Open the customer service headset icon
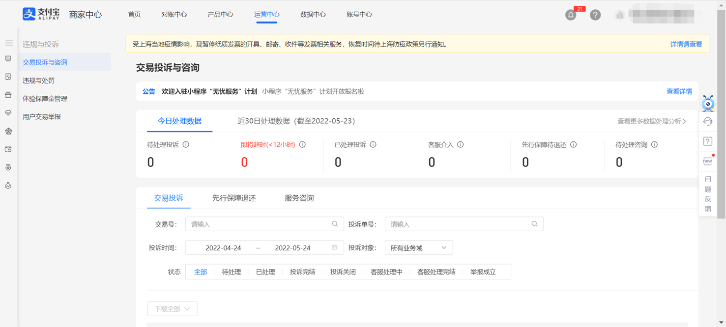 pyautogui.click(x=708, y=121)
